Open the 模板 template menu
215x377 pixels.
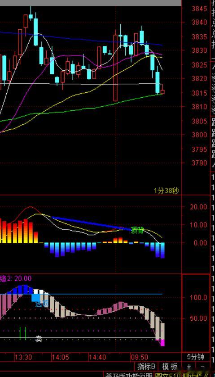pos(170,367)
